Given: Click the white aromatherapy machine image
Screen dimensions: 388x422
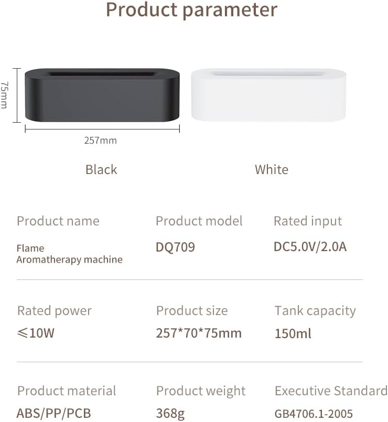Looking at the screenshot, I should (268, 95).
